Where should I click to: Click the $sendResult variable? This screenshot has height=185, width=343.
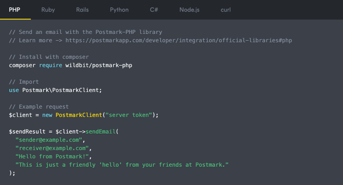[27, 132]
